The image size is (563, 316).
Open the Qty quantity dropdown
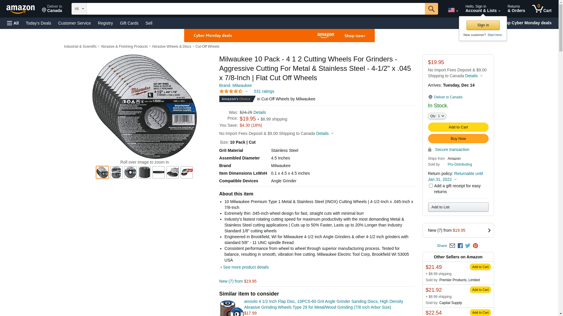(437, 116)
